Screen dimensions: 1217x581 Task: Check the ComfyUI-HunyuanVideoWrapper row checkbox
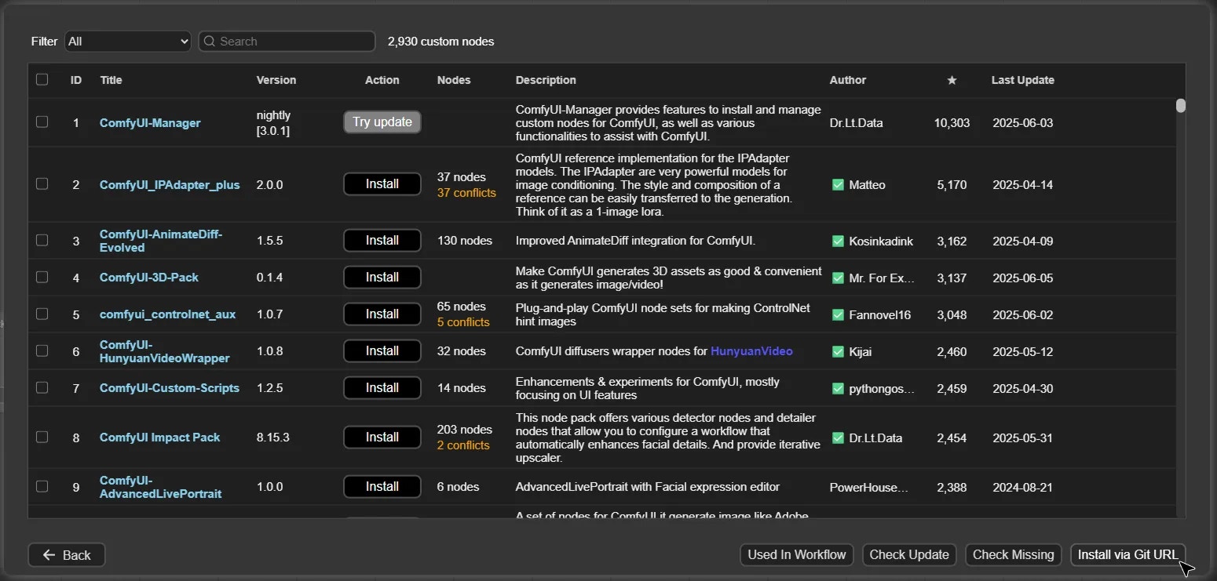click(42, 350)
